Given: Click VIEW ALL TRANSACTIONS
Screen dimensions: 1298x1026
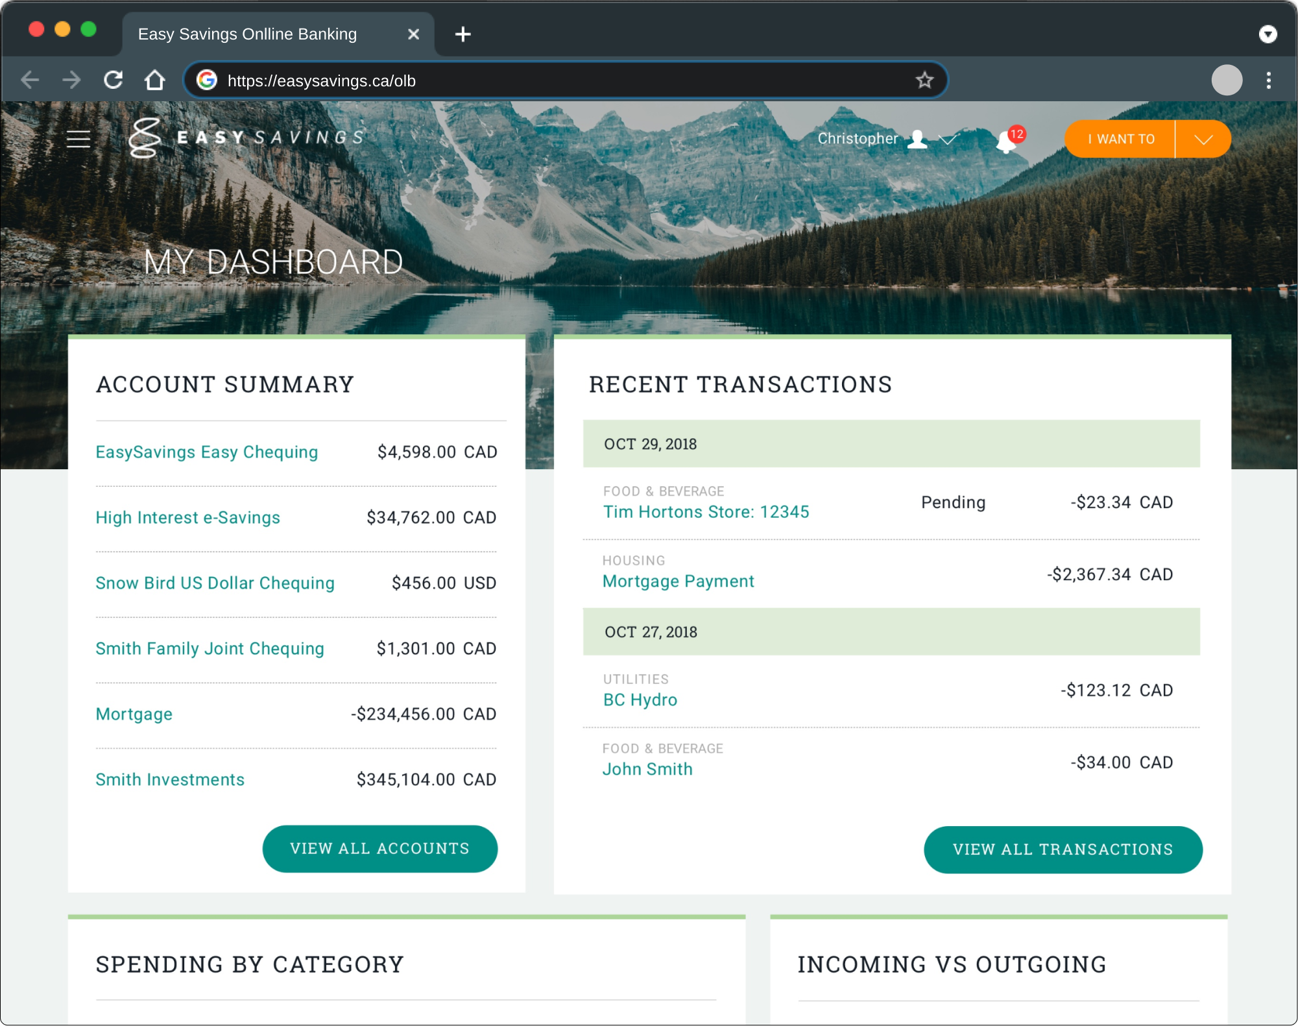Looking at the screenshot, I should [1063, 849].
